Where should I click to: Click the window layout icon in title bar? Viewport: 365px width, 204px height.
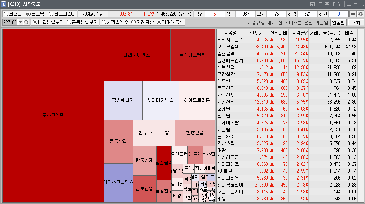click(x=313, y=4)
